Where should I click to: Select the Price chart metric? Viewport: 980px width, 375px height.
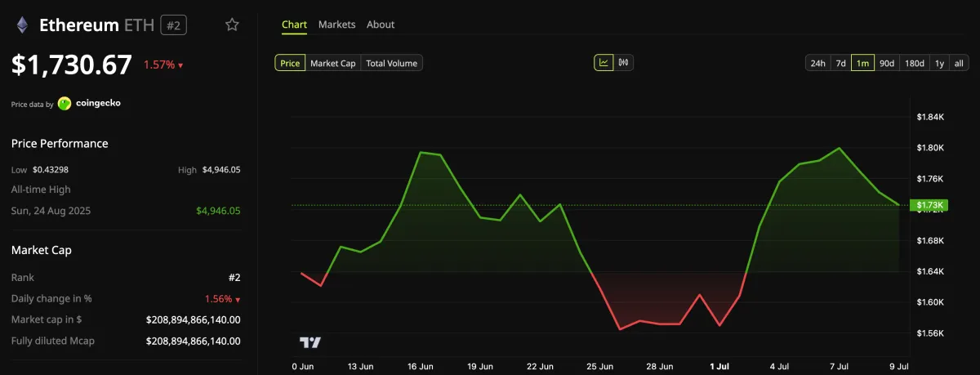click(x=290, y=63)
